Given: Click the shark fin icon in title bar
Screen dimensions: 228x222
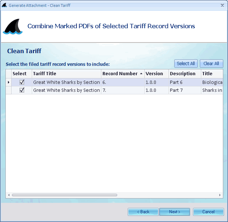Looking at the screenshot, I should click(4, 5).
